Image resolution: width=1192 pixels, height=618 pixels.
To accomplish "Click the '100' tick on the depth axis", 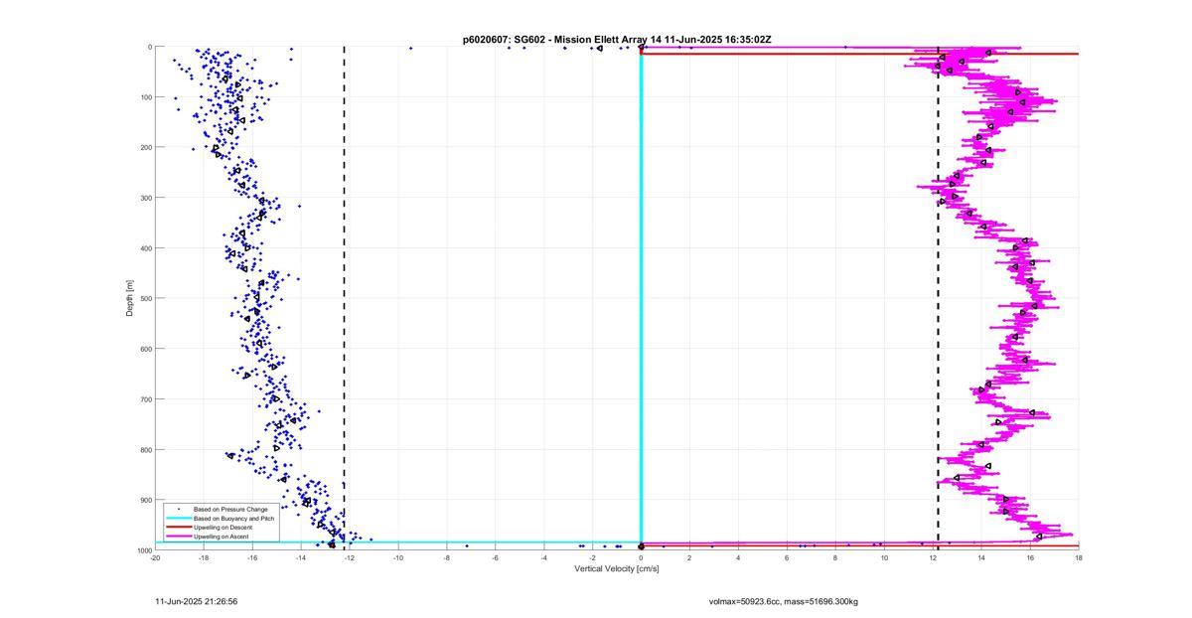I will coord(145,97).
